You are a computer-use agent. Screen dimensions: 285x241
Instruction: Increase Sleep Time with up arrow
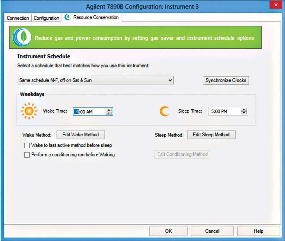[x=244, y=110]
